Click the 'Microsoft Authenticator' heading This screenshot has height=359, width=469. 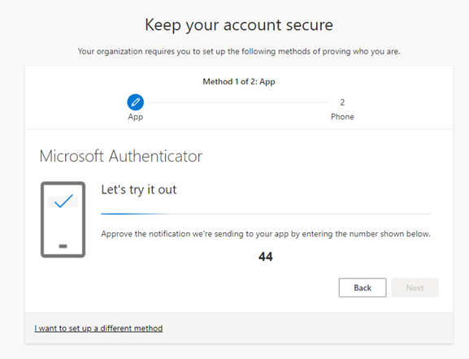pos(121,156)
